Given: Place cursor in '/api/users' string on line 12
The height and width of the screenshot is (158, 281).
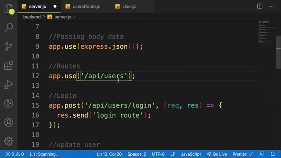Looking at the screenshot, I should pyautogui.click(x=104, y=76).
